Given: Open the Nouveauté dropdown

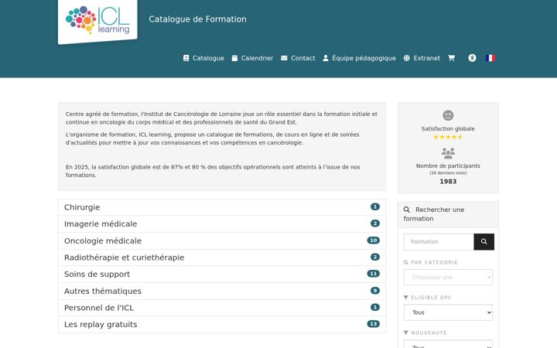Looking at the screenshot, I should click(x=448, y=344).
